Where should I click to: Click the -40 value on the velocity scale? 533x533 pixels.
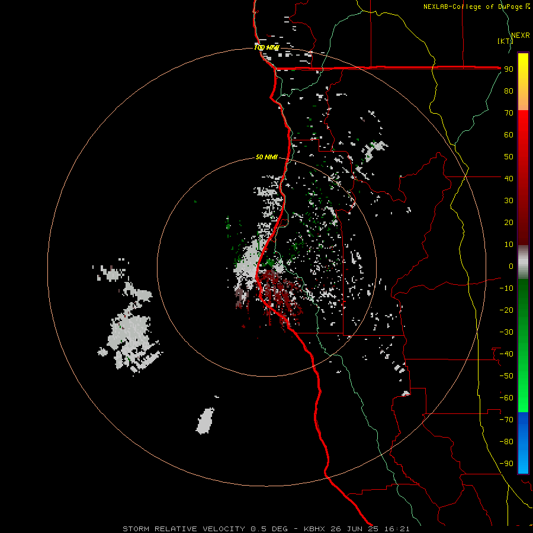506,354
